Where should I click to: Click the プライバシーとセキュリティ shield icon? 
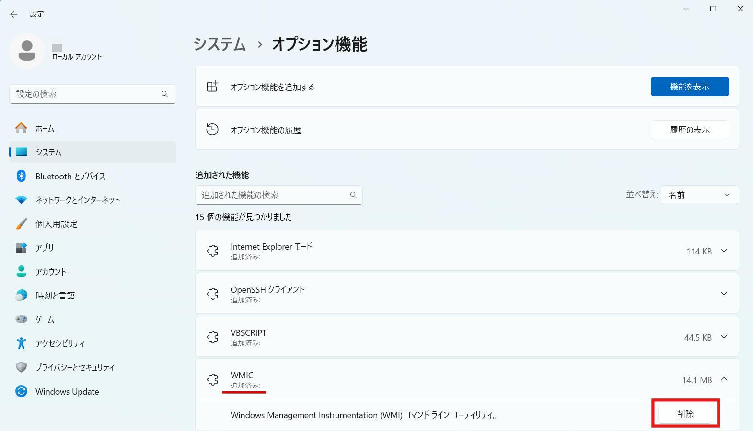click(x=21, y=367)
